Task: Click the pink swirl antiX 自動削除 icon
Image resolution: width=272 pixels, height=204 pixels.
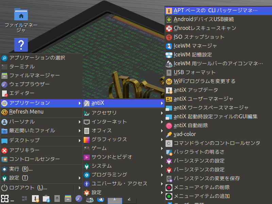Action: coord(169,125)
